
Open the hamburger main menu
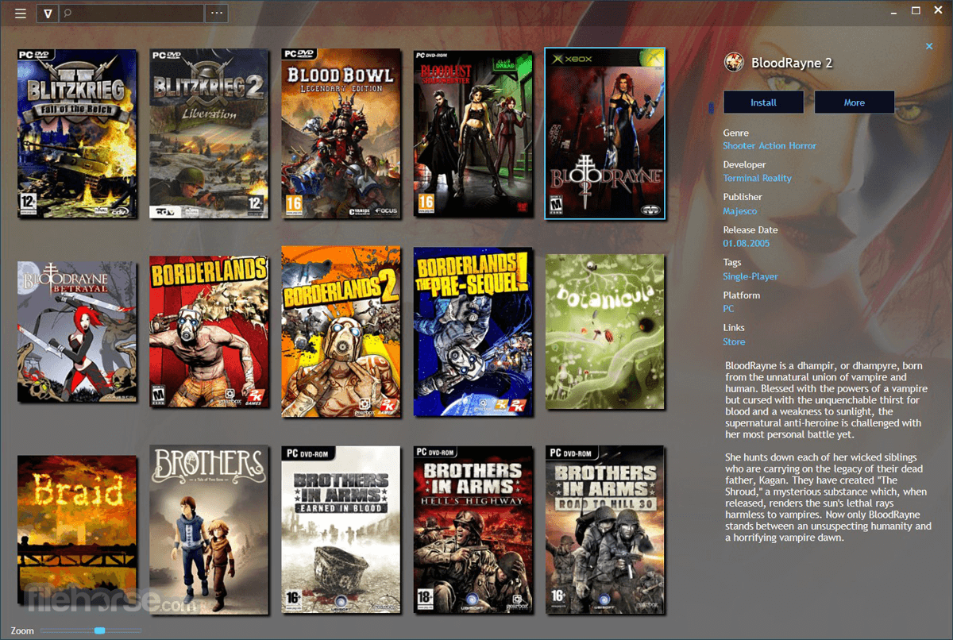click(21, 13)
